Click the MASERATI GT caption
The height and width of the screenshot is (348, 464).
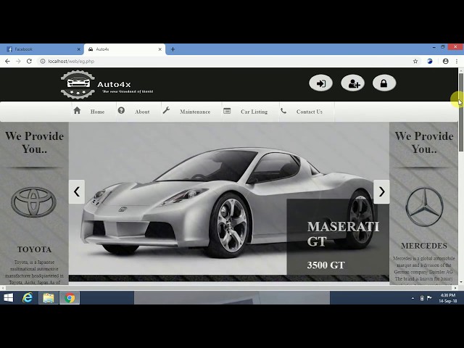click(x=343, y=234)
